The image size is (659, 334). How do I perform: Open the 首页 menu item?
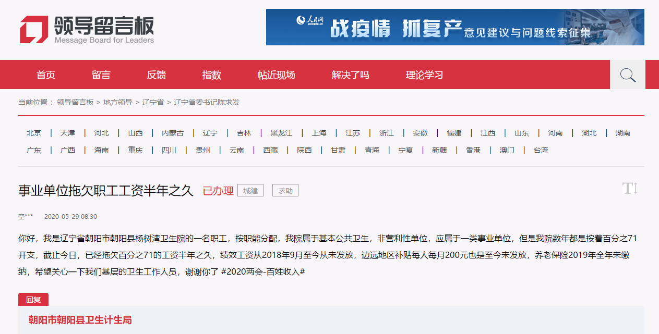pyautogui.click(x=46, y=75)
